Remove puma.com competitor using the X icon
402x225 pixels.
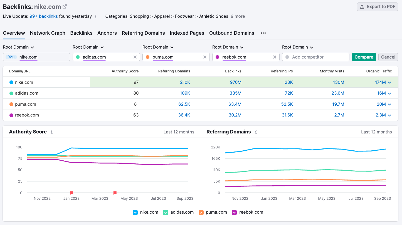tap(205, 57)
